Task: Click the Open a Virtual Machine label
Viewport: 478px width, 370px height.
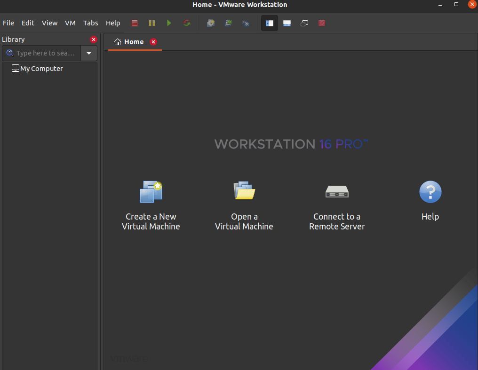Action: 244,221
